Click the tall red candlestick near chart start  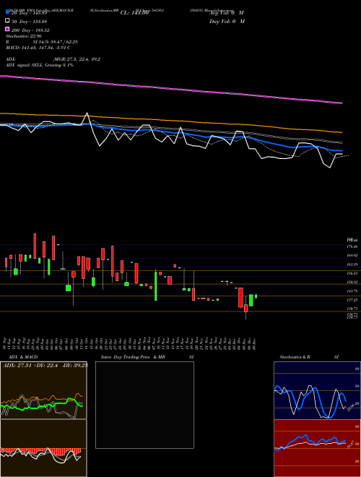(x=35, y=246)
